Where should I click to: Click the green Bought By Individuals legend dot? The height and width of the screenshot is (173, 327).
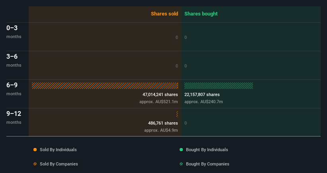[x=181, y=150]
